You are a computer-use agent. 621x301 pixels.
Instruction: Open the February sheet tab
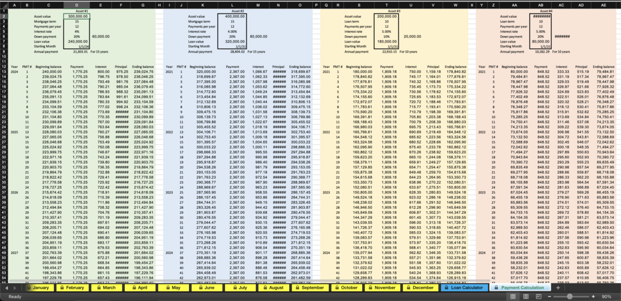pyautogui.click(x=72, y=288)
